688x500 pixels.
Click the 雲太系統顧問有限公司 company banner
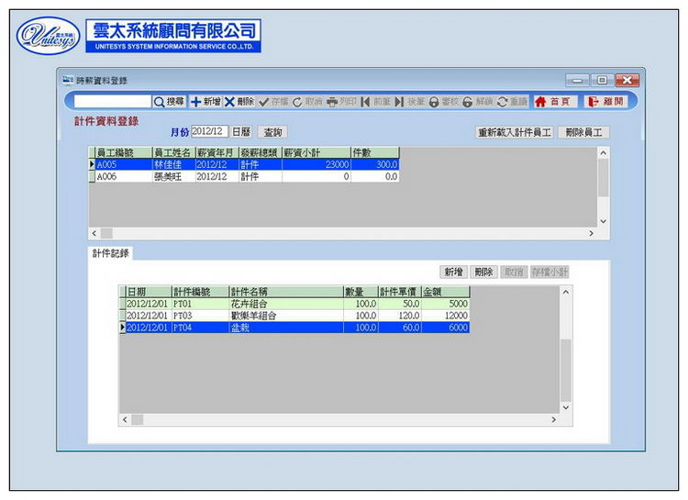(173, 36)
